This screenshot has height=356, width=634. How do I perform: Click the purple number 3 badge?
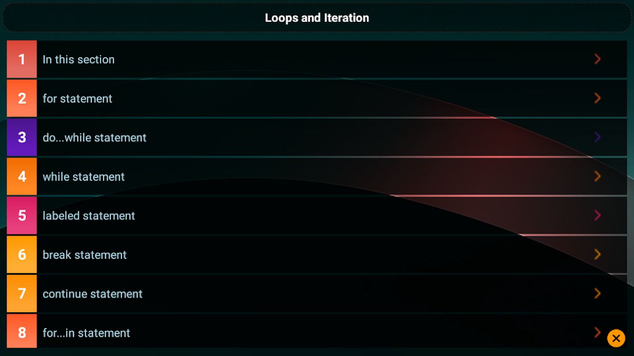22,137
